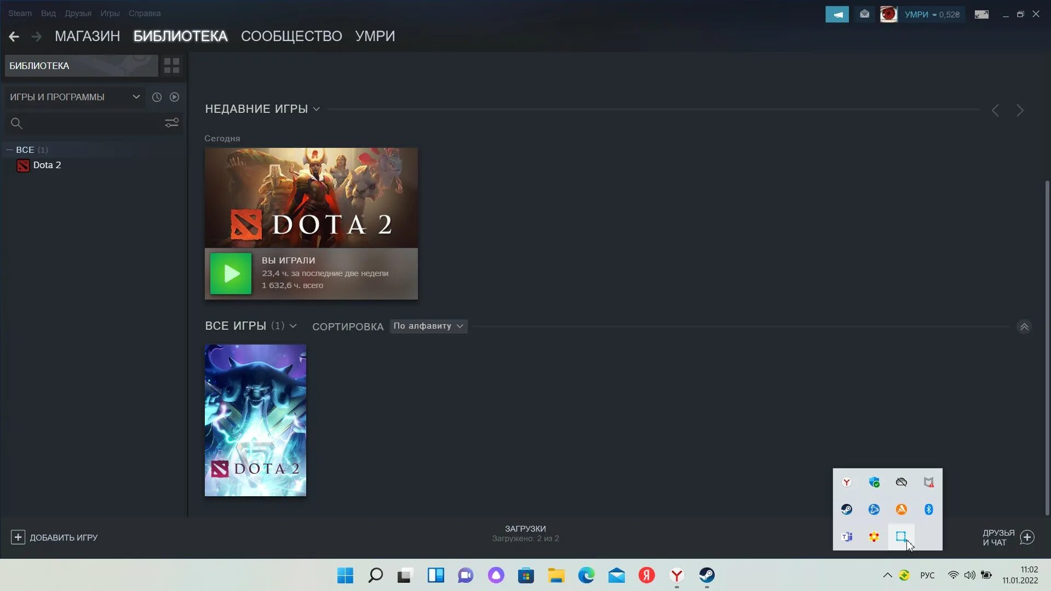Open advanced filter settings icon

click(171, 123)
